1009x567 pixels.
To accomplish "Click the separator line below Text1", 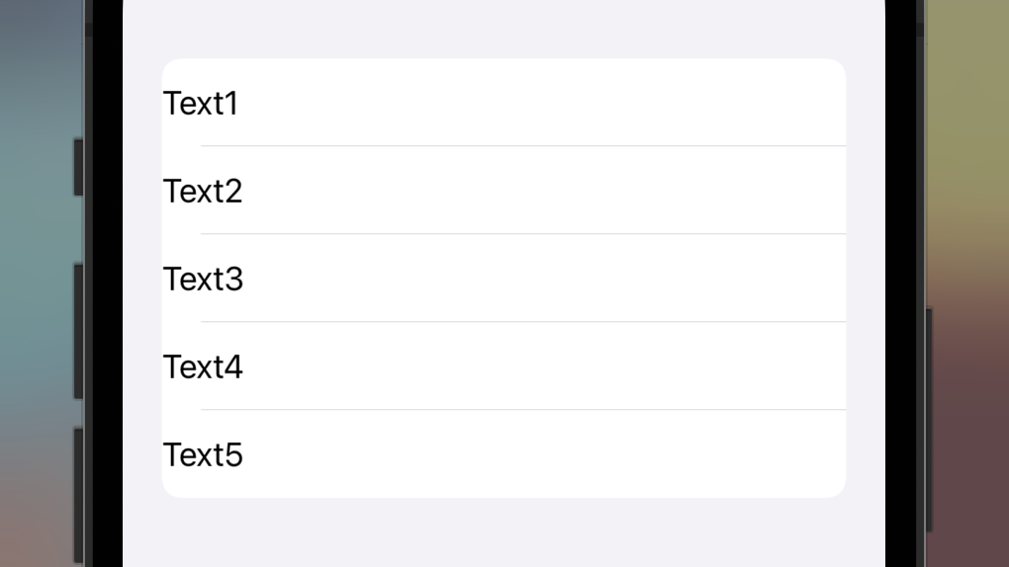I will point(523,146).
